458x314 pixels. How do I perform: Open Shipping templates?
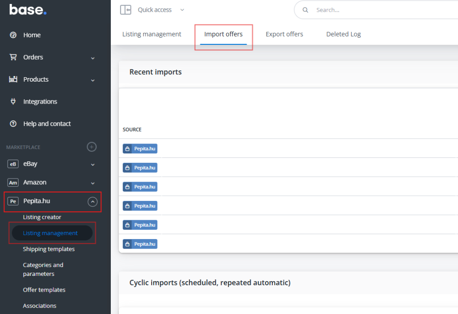point(49,249)
